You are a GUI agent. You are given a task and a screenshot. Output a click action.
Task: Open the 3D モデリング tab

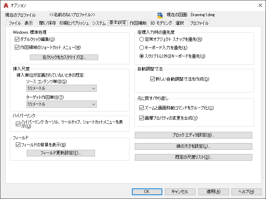(x=161, y=23)
